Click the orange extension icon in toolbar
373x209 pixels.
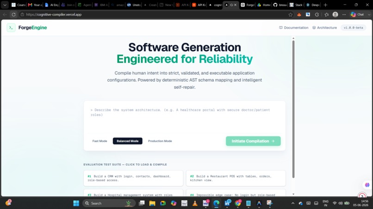[299, 14]
